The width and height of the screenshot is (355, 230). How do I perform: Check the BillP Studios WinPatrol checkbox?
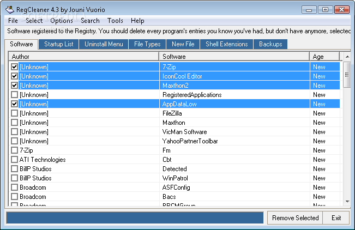[x=15, y=178]
